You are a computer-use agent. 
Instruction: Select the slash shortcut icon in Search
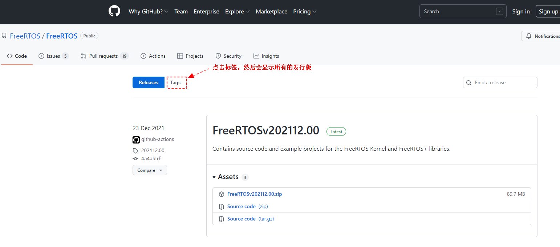499,11
